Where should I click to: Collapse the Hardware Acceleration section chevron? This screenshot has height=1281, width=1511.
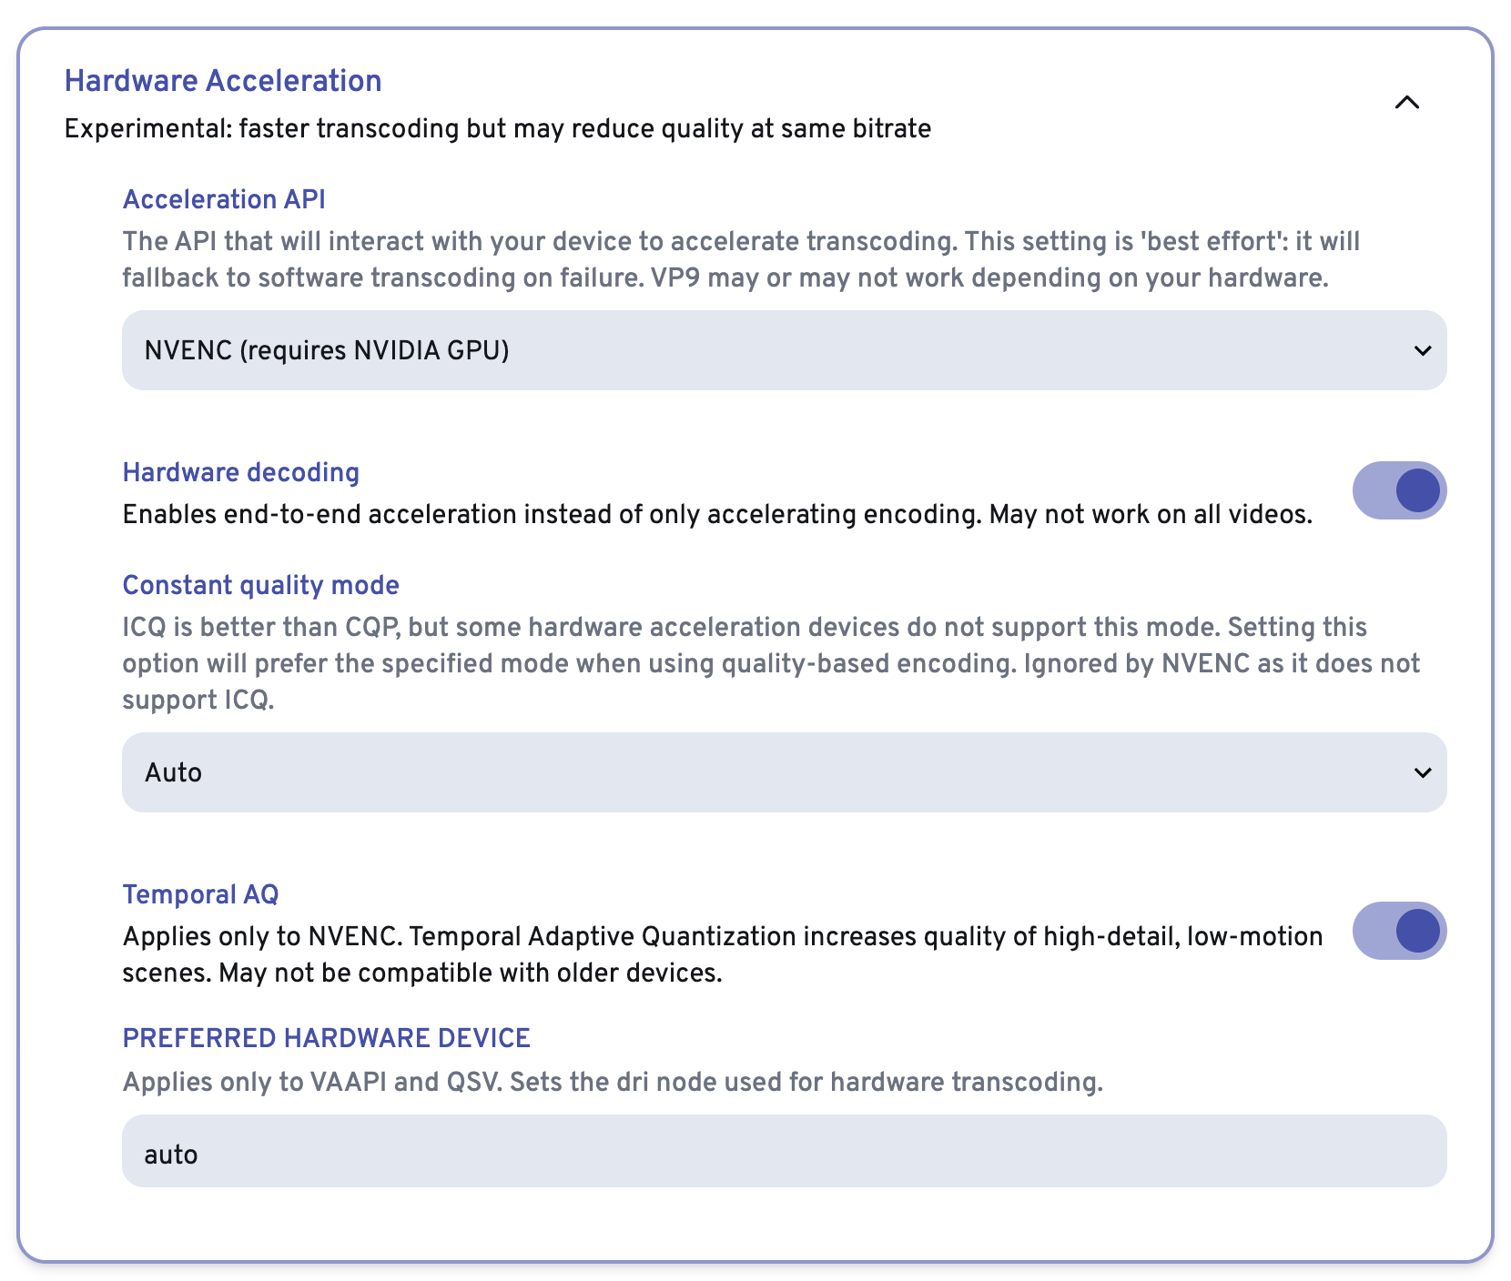point(1406,103)
